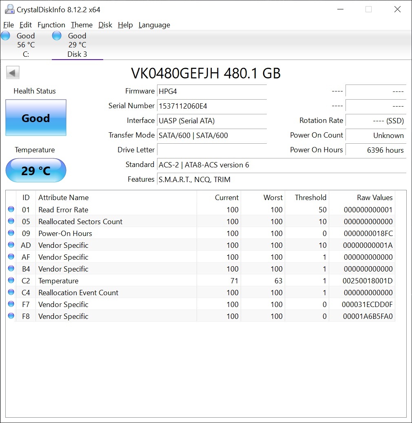This screenshot has width=412, height=423.
Task: Minimize the CrystalDiskInfo window
Action: click(x=341, y=9)
